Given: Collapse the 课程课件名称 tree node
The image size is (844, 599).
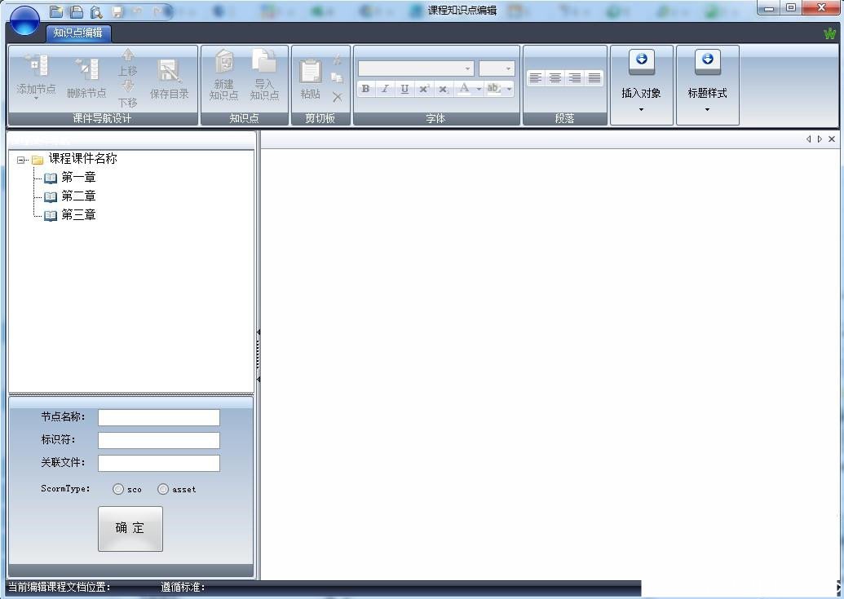Looking at the screenshot, I should [x=21, y=160].
